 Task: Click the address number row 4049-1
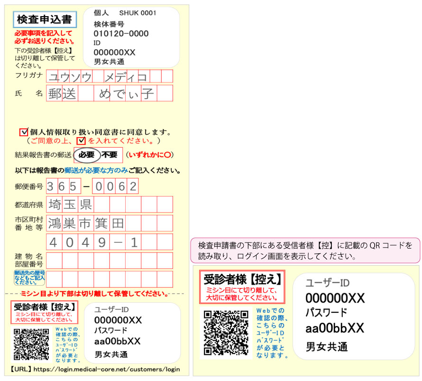click(110, 242)
